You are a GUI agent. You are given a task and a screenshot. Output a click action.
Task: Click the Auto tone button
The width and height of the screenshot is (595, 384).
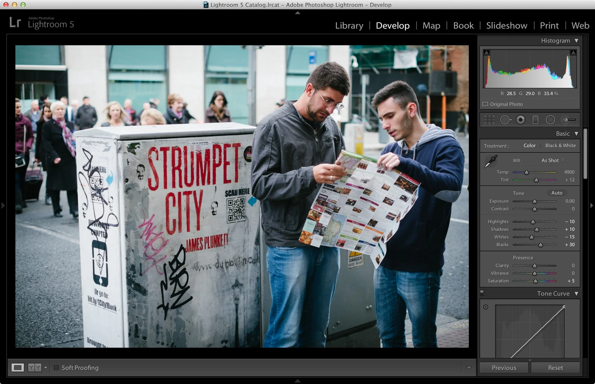click(557, 193)
